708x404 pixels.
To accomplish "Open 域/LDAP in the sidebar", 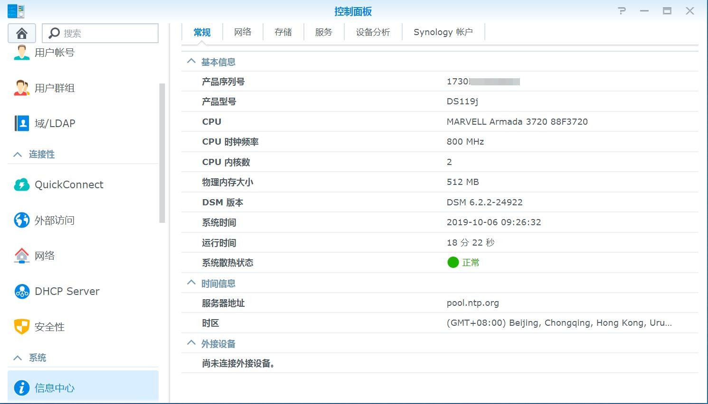I will point(55,123).
